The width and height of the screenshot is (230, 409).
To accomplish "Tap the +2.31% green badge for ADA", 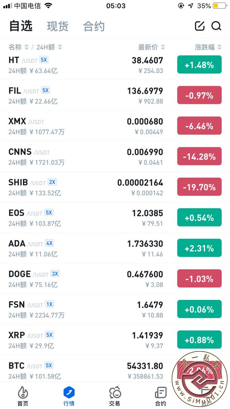I will (x=199, y=248).
